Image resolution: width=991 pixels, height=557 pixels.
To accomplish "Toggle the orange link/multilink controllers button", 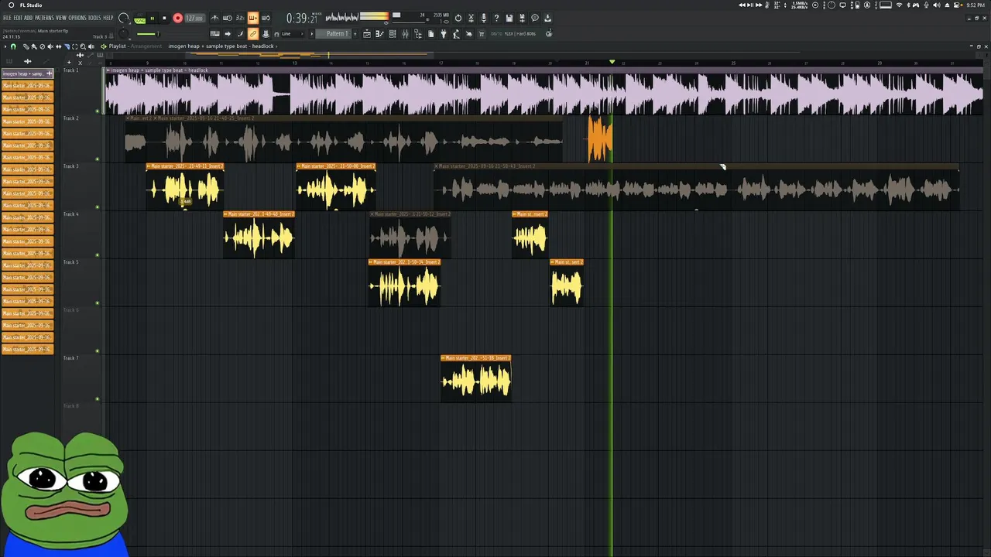I will pyautogui.click(x=253, y=34).
